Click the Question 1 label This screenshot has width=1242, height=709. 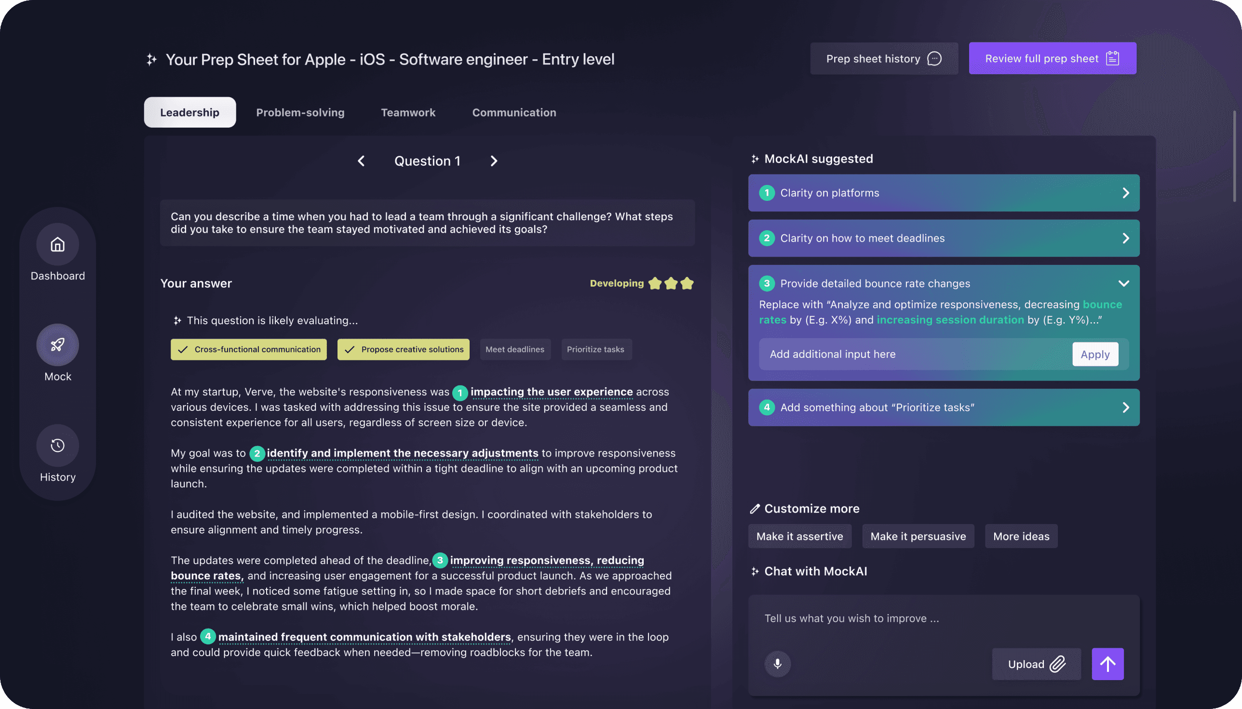pyautogui.click(x=427, y=161)
